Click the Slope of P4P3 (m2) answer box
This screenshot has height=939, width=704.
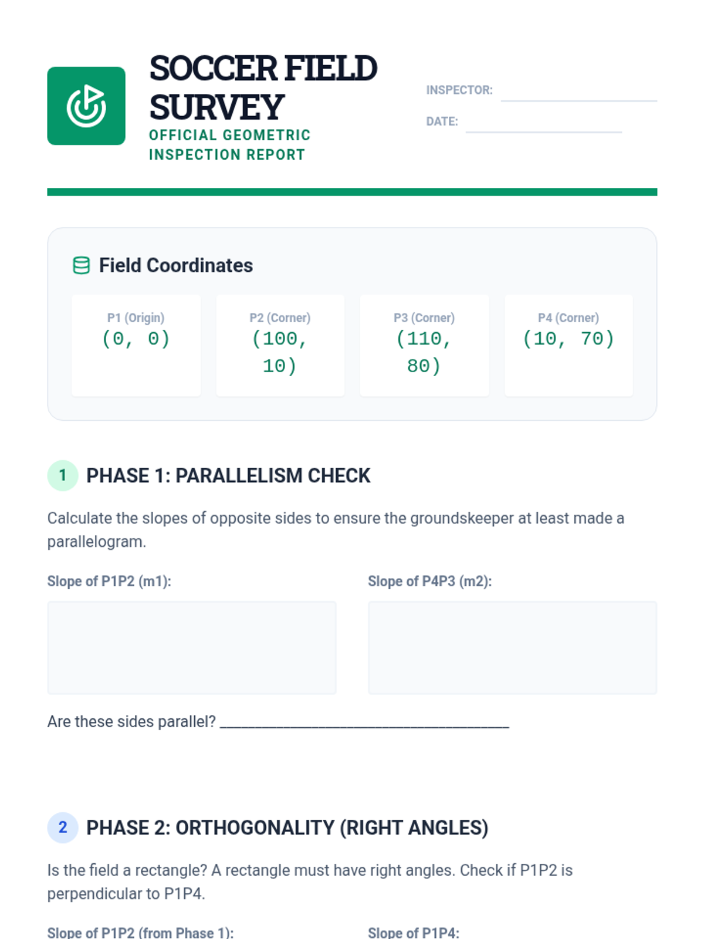coord(512,647)
